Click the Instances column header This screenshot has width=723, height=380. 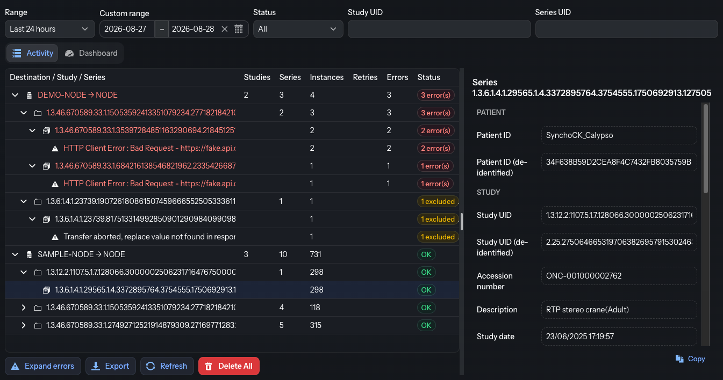(327, 77)
